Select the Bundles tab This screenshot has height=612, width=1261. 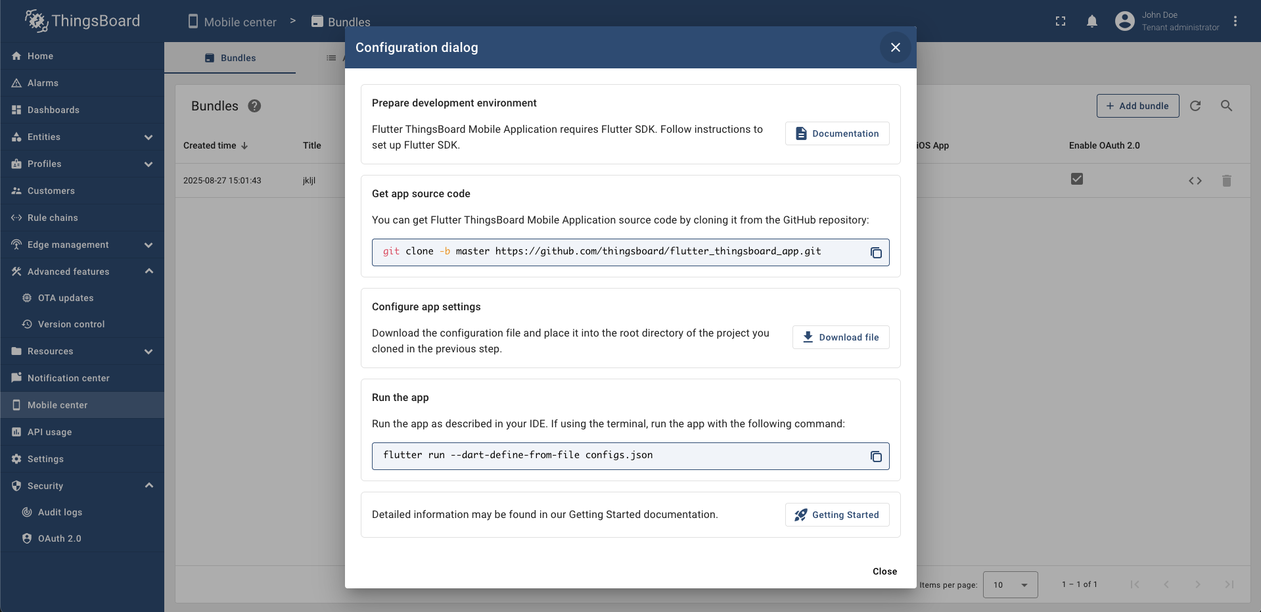pyautogui.click(x=230, y=58)
